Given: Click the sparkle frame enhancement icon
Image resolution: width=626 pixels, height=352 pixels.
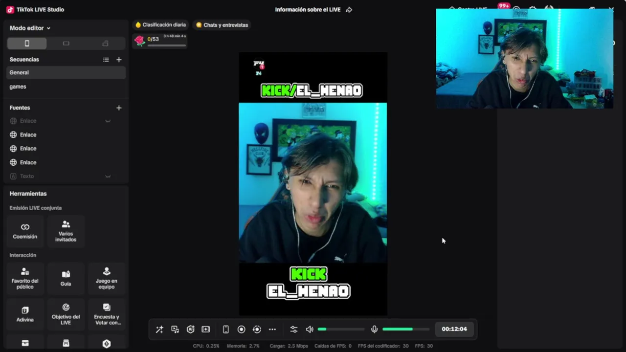Looking at the screenshot, I should click(x=206, y=330).
